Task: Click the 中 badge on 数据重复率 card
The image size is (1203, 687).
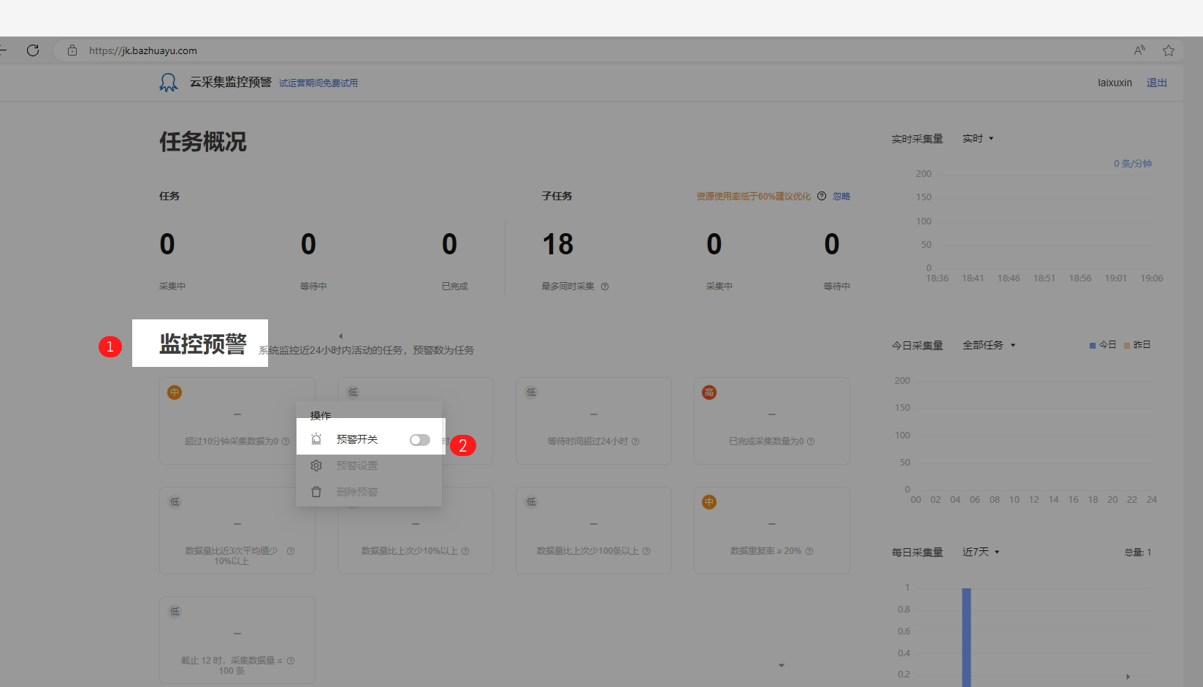Action: click(709, 502)
